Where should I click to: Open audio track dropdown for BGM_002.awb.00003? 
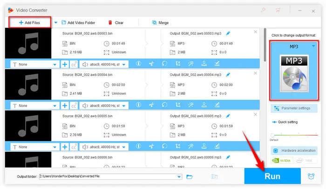click(x=104, y=65)
